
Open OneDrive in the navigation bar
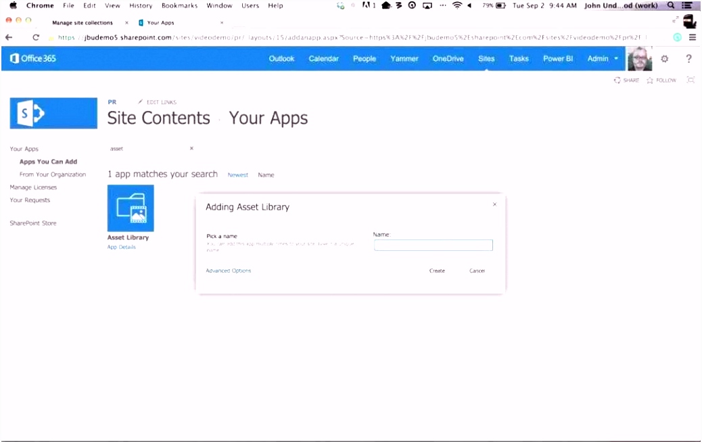click(448, 59)
